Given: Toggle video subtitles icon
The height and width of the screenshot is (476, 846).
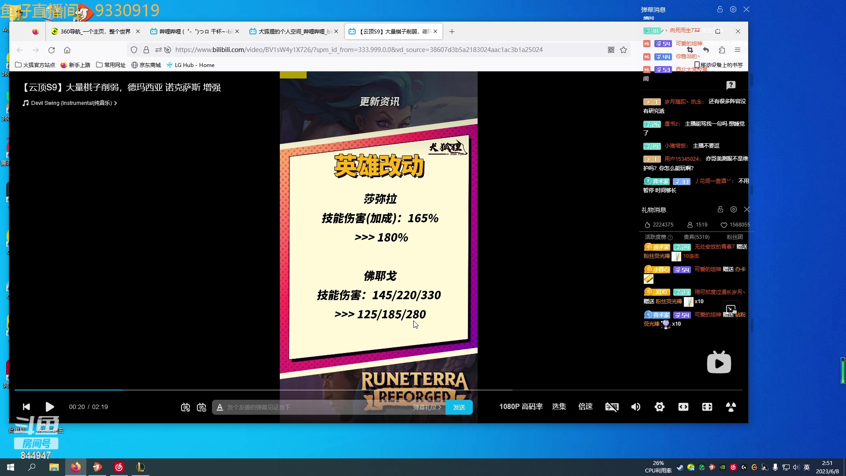Looking at the screenshot, I should click(612, 407).
